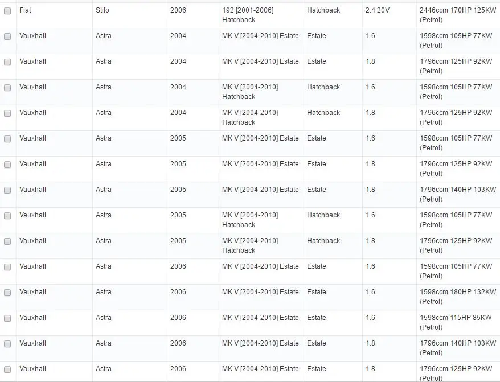Select checkbox for 2004 Astra Estate 1.6 row

click(7, 36)
